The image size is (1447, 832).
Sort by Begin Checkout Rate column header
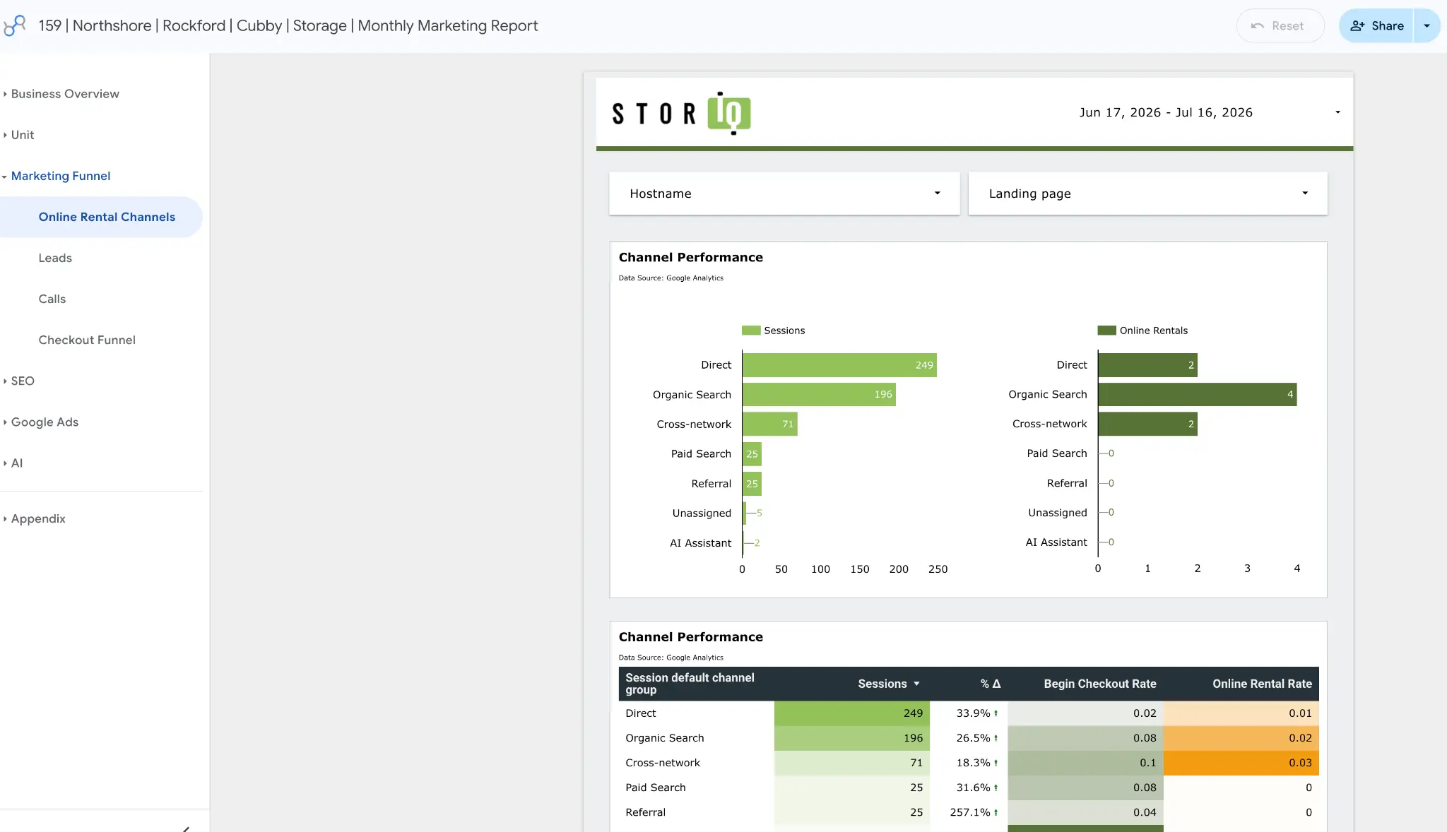point(1100,684)
